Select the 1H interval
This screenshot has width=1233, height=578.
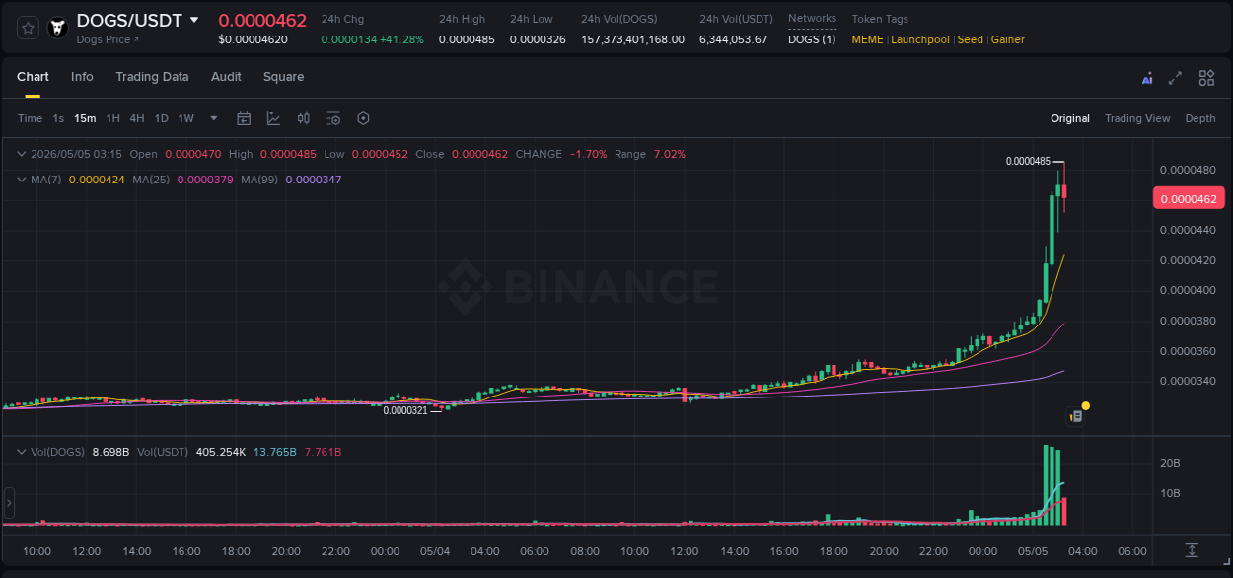[x=112, y=118]
